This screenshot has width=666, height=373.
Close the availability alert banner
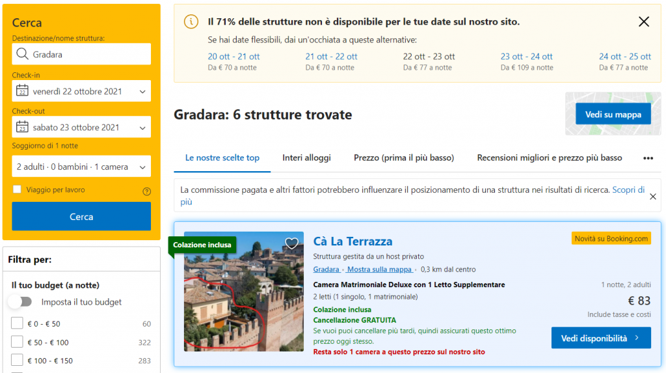point(644,22)
